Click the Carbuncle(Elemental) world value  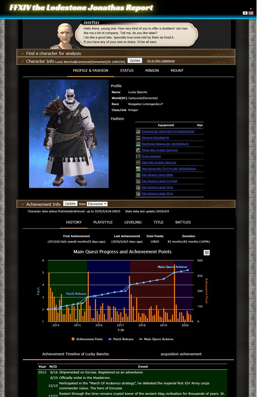(x=143, y=98)
